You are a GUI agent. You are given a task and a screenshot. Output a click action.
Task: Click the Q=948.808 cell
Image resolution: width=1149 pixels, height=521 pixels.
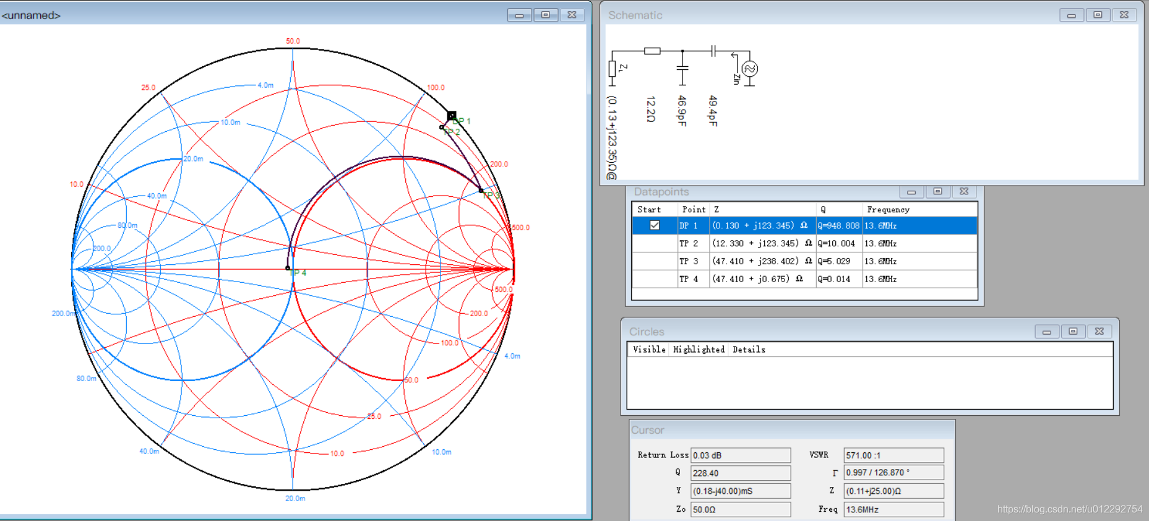838,226
